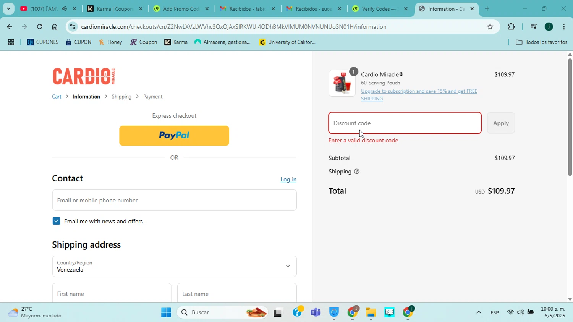Switch to Karma Coupon tab

[115, 8]
